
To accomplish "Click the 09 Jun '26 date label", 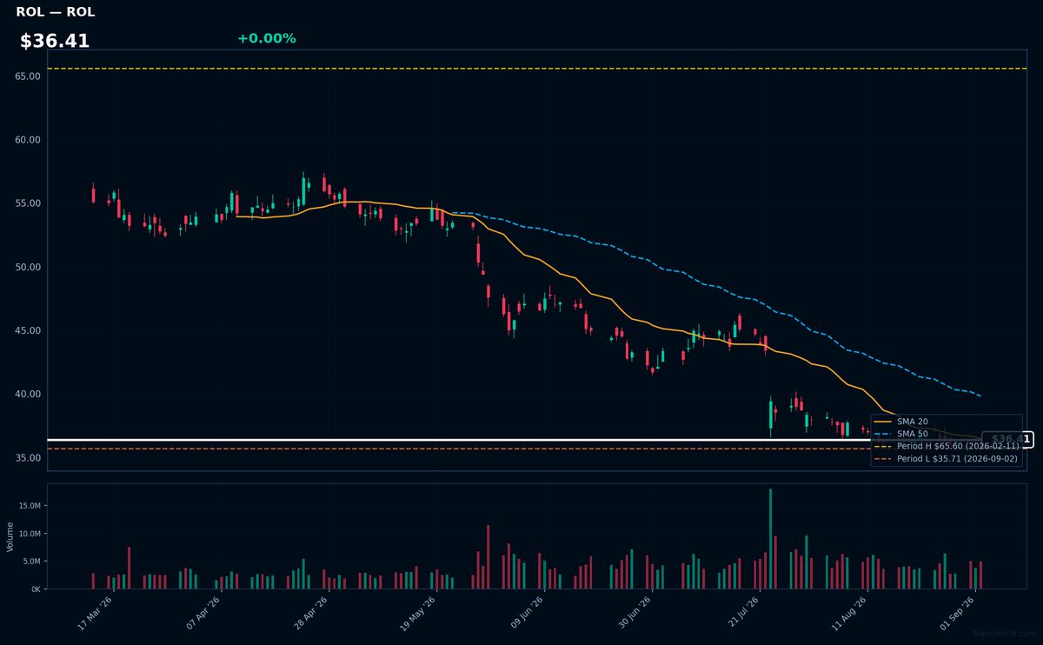I will [527, 613].
